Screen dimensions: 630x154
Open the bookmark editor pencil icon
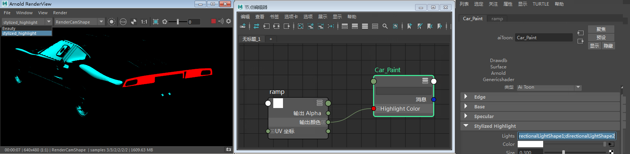(x=420, y=26)
